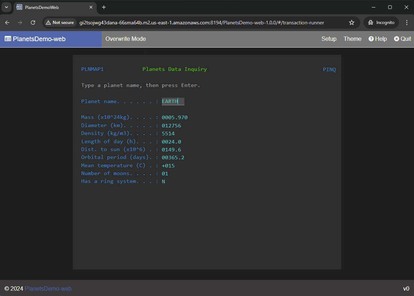Open the Incognito profile indicator
The width and height of the screenshot is (414, 296).
click(x=381, y=23)
